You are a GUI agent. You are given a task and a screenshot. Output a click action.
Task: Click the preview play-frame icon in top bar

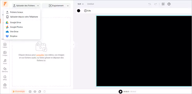pos(163,4)
